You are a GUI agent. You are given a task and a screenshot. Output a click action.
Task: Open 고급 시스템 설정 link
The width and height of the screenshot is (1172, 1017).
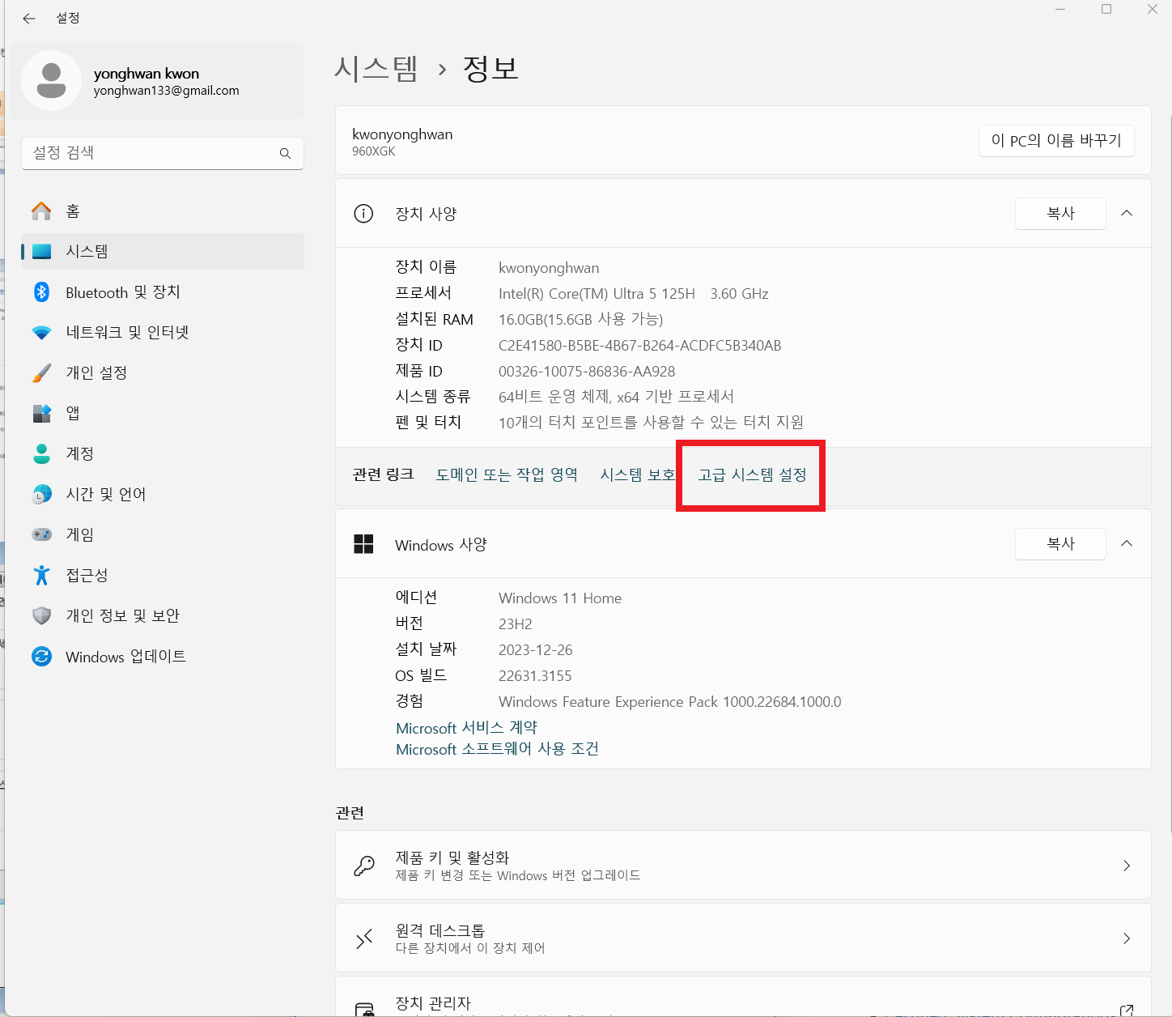pyautogui.click(x=753, y=474)
